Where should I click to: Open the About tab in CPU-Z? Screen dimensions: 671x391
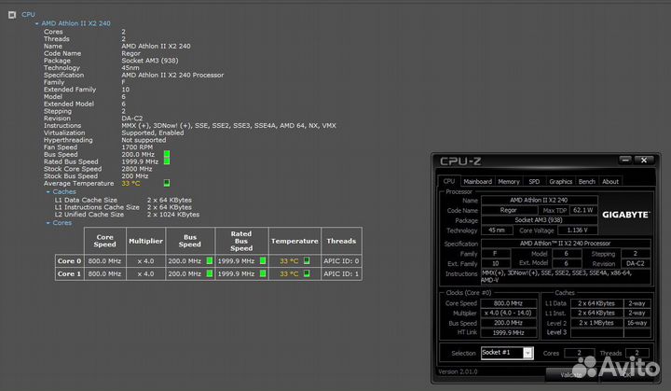click(609, 181)
